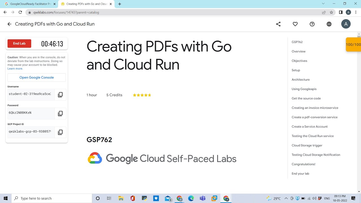The width and height of the screenshot is (361, 203).
Task: Click the 100/100 score badge
Action: coord(353,45)
